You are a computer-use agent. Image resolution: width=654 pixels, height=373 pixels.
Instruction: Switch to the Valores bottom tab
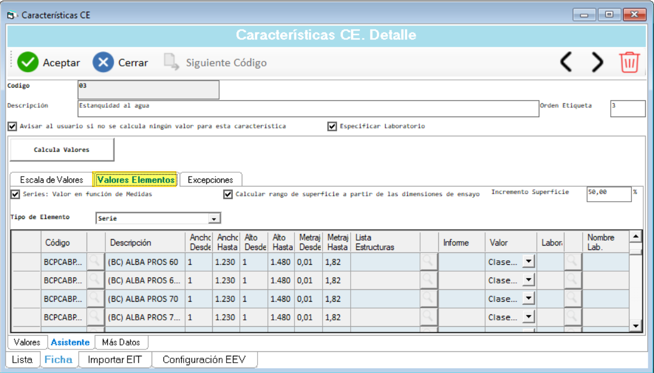[x=27, y=342]
